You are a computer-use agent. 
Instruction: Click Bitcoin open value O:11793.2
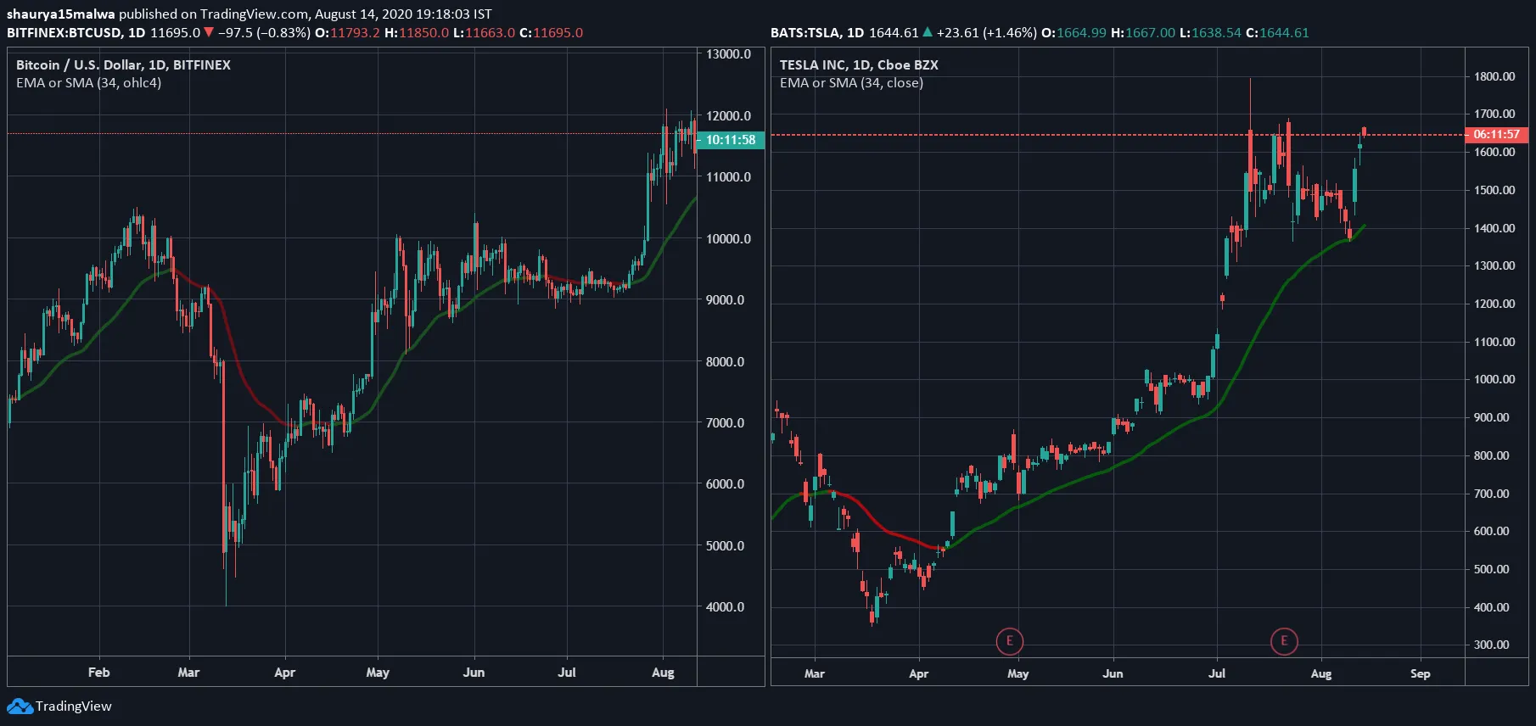(x=347, y=33)
